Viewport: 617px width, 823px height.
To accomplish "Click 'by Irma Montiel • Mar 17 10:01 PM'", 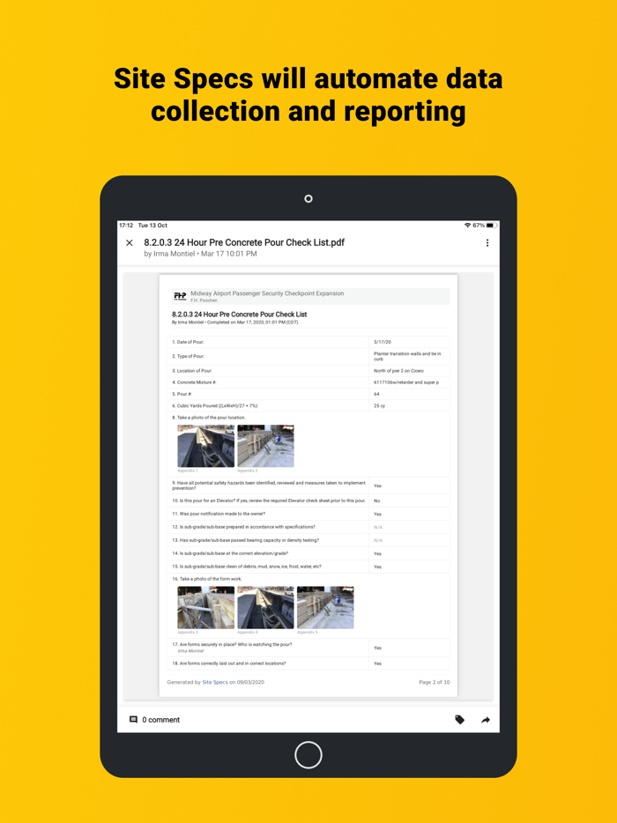I will tap(200, 254).
